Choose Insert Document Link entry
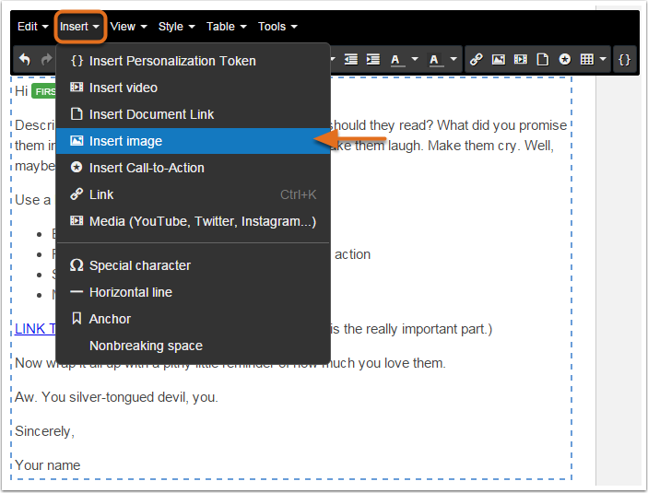This screenshot has height=493, width=648. [193, 114]
